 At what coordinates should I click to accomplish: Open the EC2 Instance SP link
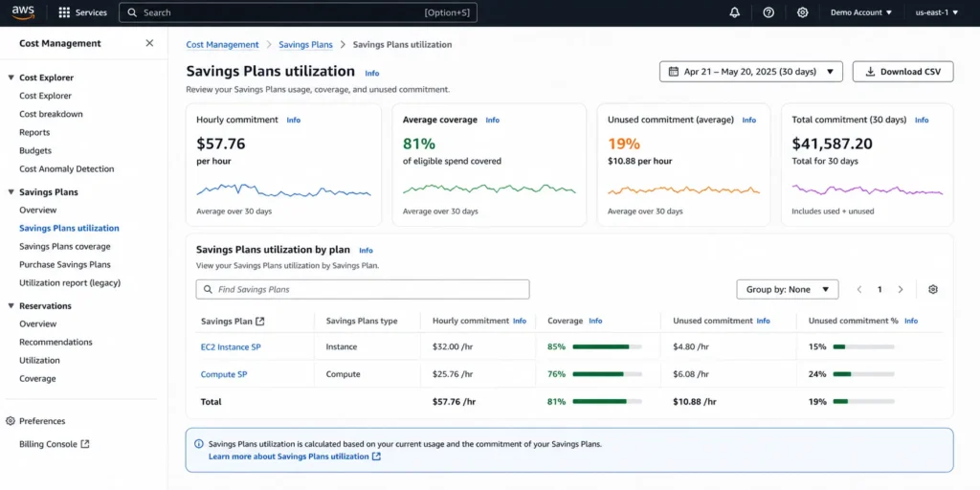pyautogui.click(x=231, y=346)
